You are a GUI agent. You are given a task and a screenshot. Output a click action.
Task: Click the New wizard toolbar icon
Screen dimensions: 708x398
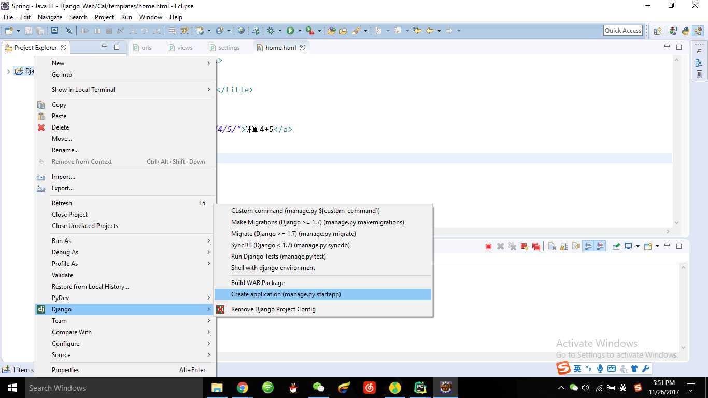[9, 31]
